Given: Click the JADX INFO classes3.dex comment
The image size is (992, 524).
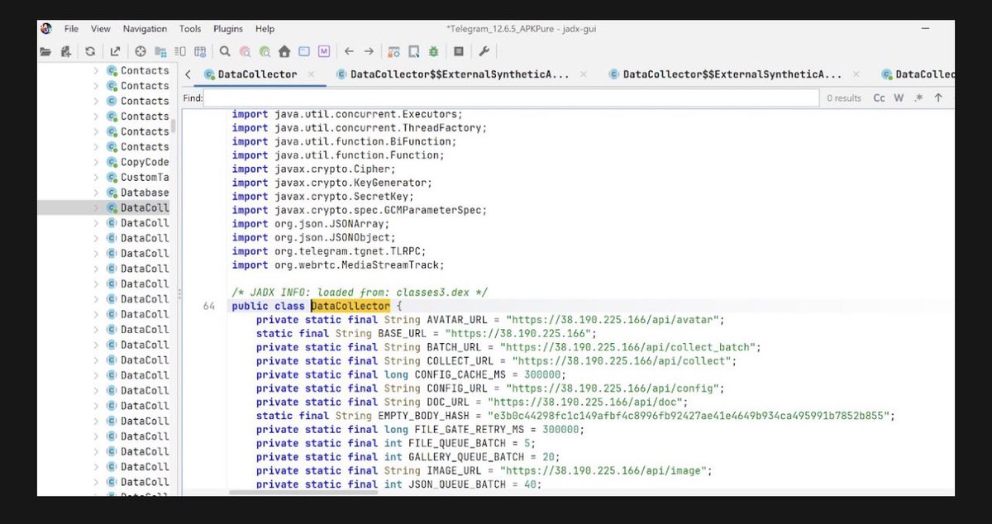Looking at the screenshot, I should [360, 293].
